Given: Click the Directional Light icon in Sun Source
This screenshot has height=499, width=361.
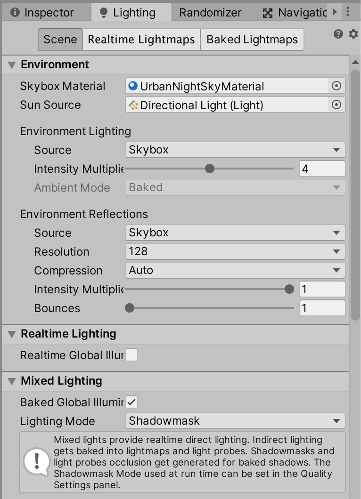Looking at the screenshot, I should 133,105.
